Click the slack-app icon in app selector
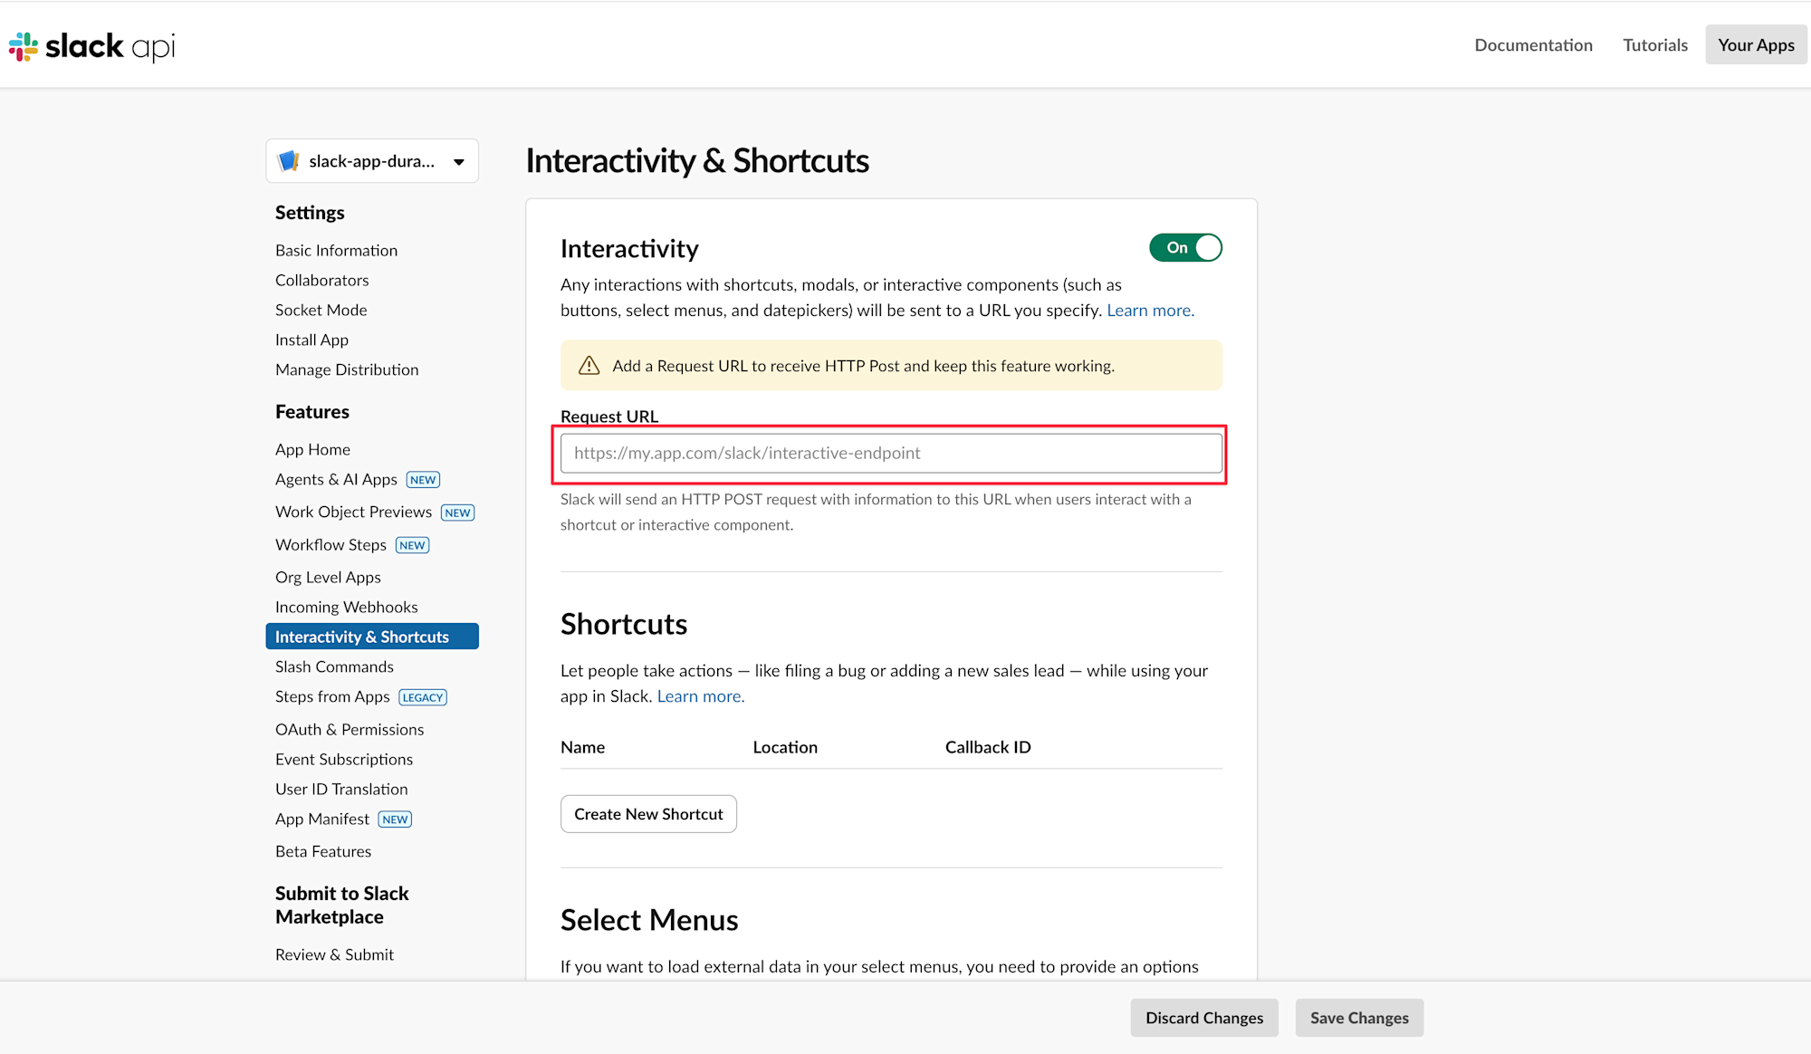Viewport: 1811px width, 1054px height. [x=289, y=161]
